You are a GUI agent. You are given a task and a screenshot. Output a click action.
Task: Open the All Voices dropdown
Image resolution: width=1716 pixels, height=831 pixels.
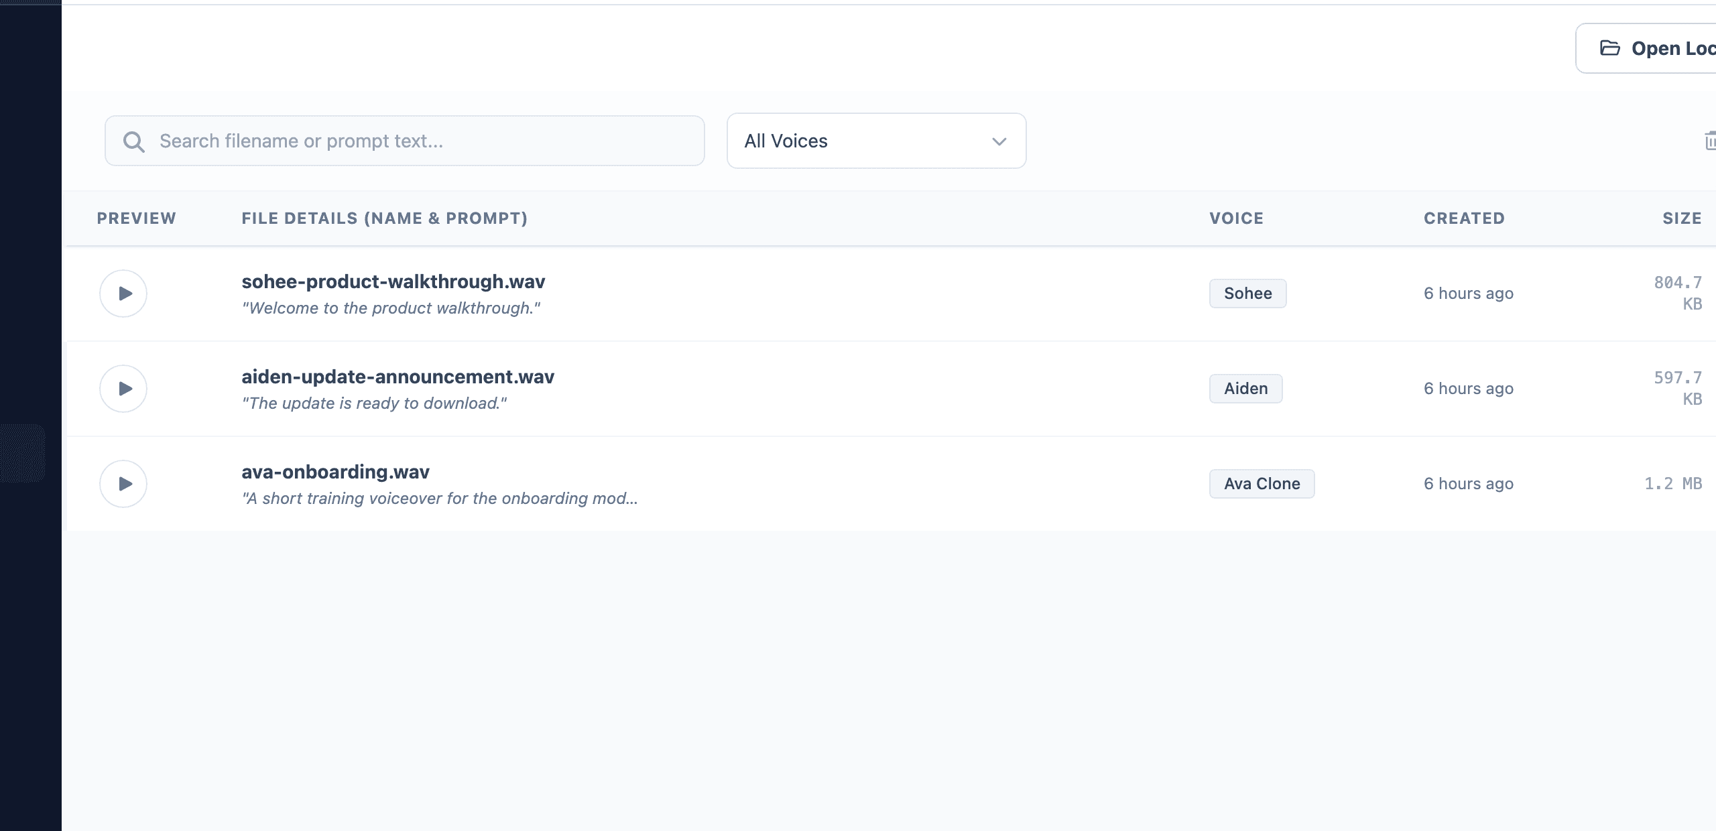tap(876, 141)
